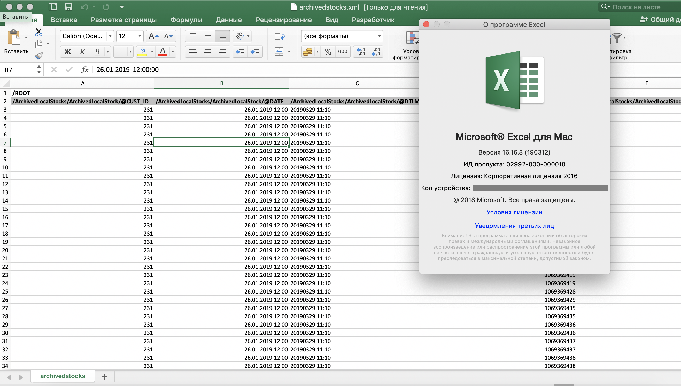Click the Cut scissors icon
Image resolution: width=681 pixels, height=386 pixels.
[x=39, y=32]
